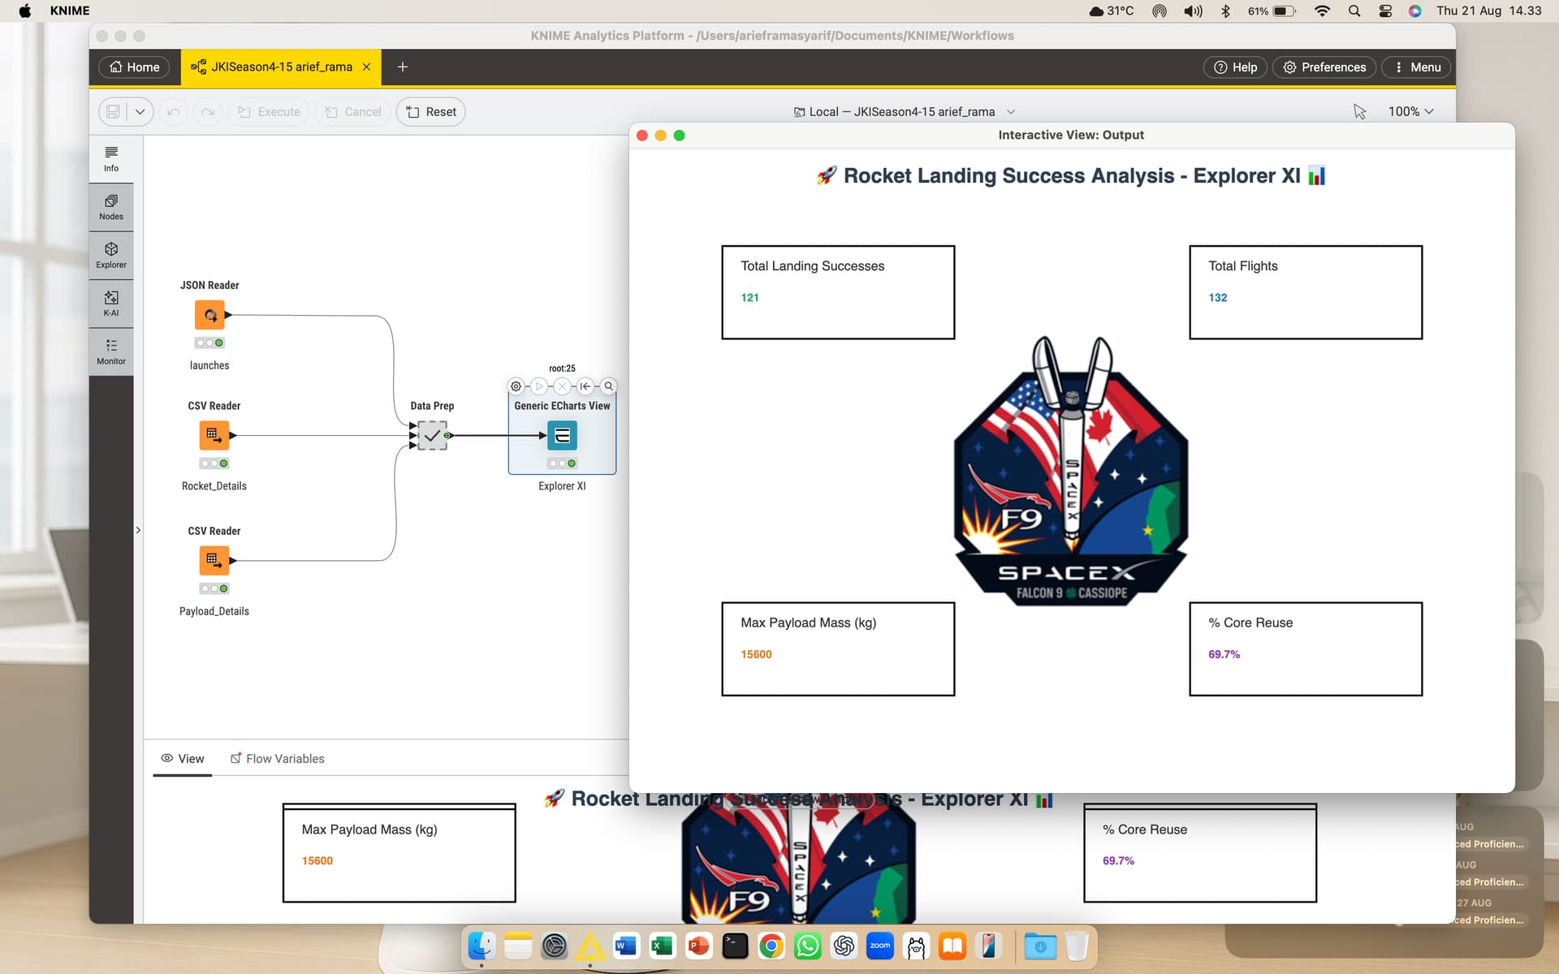Select the Rocket_Details CSV Reader node
The height and width of the screenshot is (974, 1559).
click(214, 436)
